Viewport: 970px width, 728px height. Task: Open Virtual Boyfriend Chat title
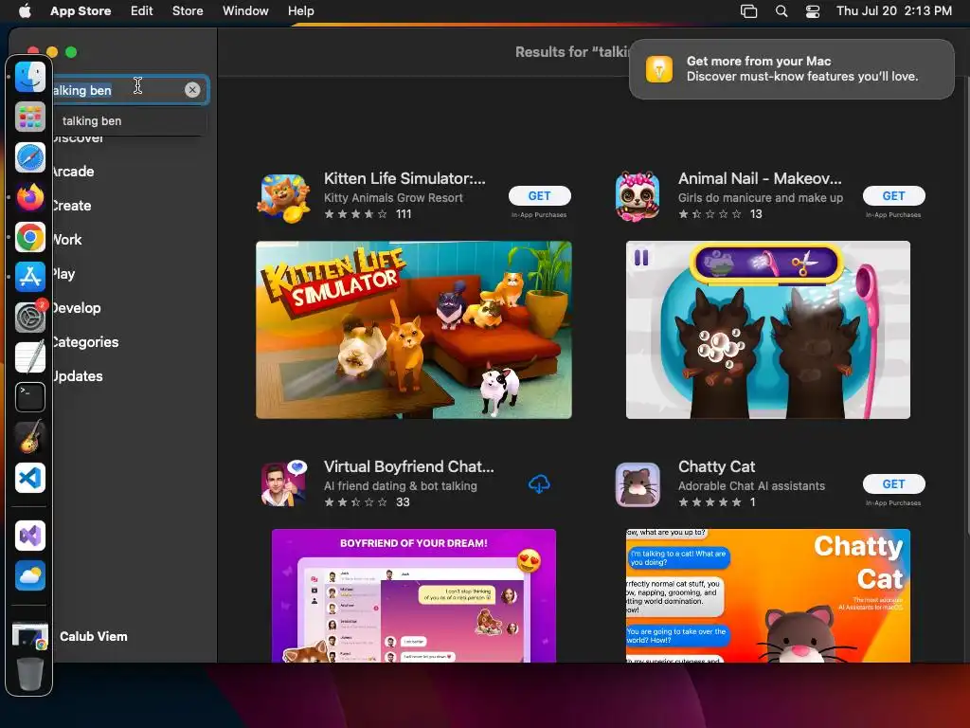click(409, 466)
